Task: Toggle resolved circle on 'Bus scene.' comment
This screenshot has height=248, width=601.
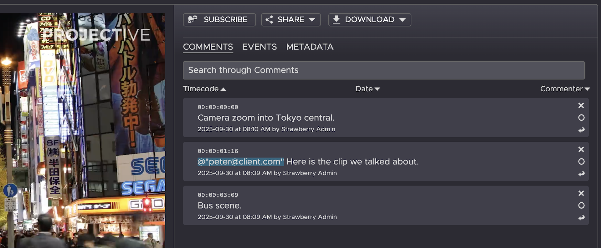Action: (581, 205)
